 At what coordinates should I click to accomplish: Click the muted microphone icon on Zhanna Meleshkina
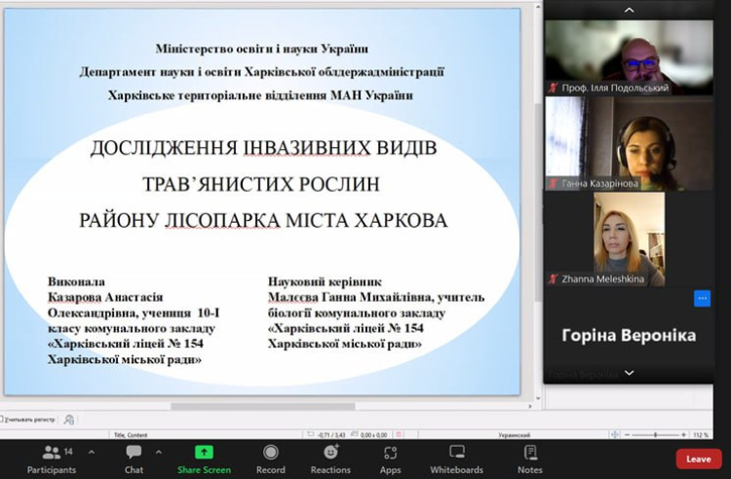click(553, 278)
